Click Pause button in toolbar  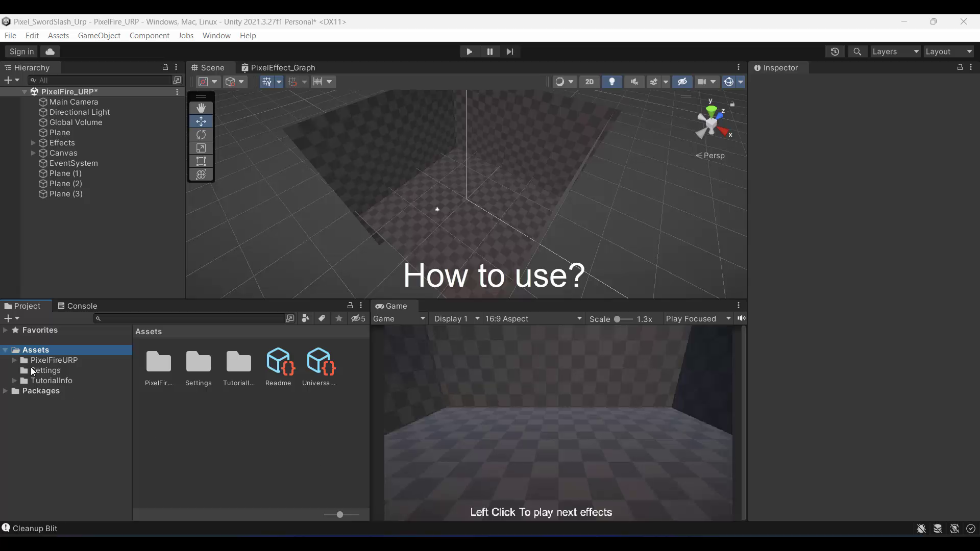[489, 51]
